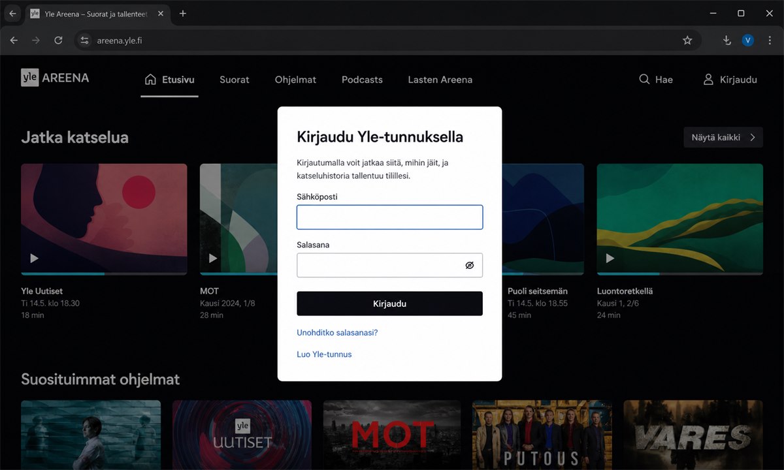Click the browser reload button

coord(58,40)
